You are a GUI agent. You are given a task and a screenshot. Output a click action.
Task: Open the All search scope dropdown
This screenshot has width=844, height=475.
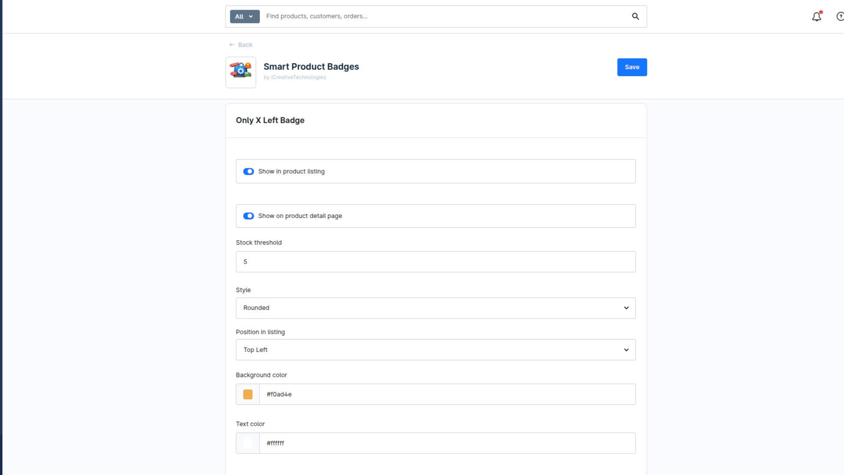[x=244, y=16]
